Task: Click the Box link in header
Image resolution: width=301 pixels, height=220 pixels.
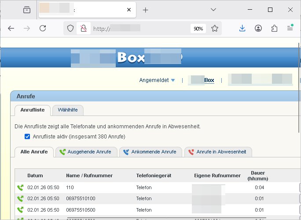Action: click(209, 80)
